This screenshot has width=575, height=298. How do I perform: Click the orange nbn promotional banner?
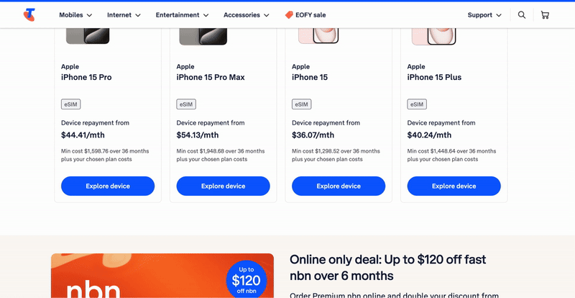click(162, 276)
